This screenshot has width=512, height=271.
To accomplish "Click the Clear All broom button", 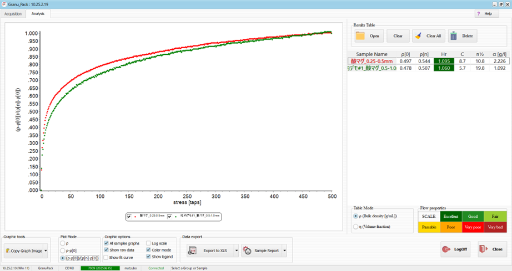I will pyautogui.click(x=428, y=36).
